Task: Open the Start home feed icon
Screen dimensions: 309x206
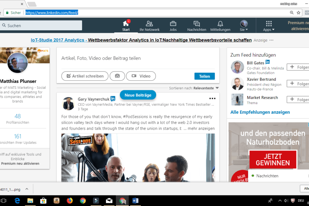Action: pos(126,24)
